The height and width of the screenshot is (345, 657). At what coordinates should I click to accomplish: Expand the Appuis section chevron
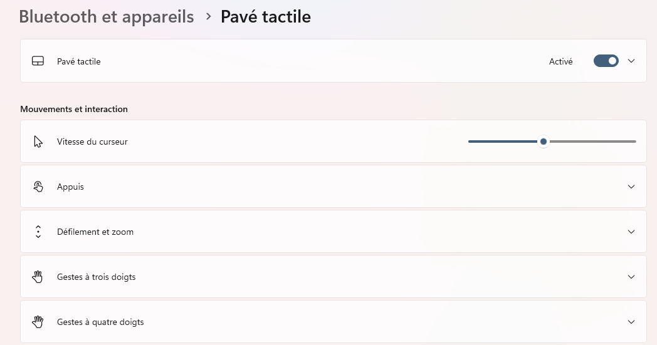(631, 187)
